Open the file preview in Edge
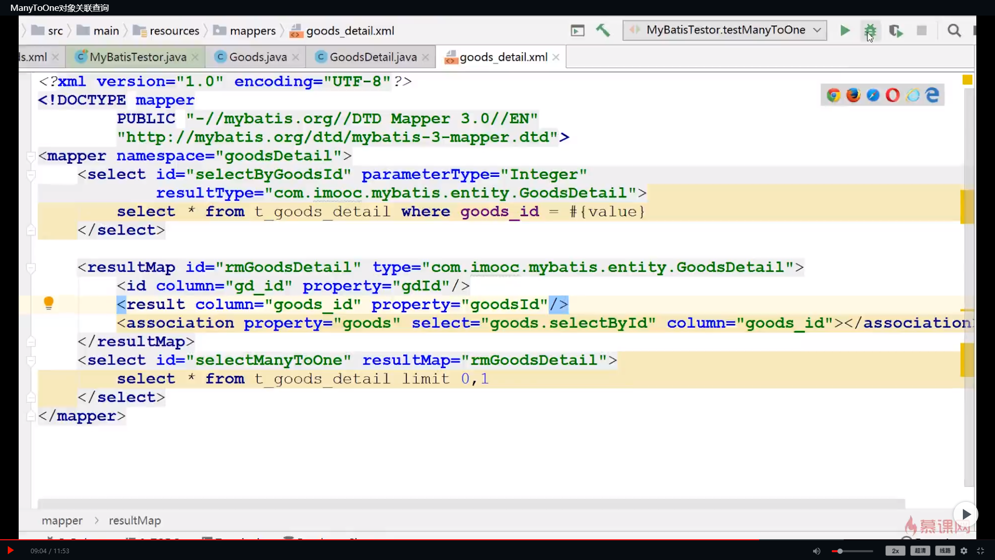Viewport: 995px width, 560px height. point(932,95)
